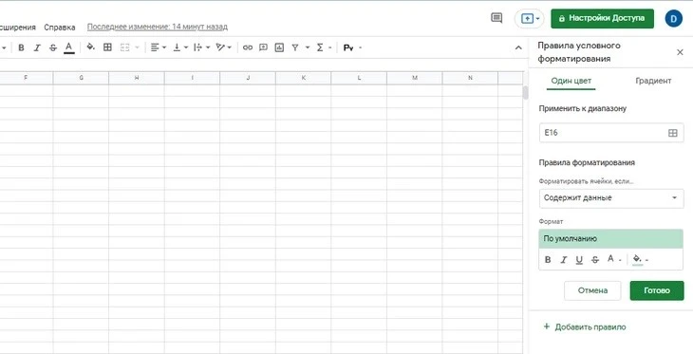Toggle underline in format rule toolbar
This screenshot has height=354, width=693.
[579, 260]
